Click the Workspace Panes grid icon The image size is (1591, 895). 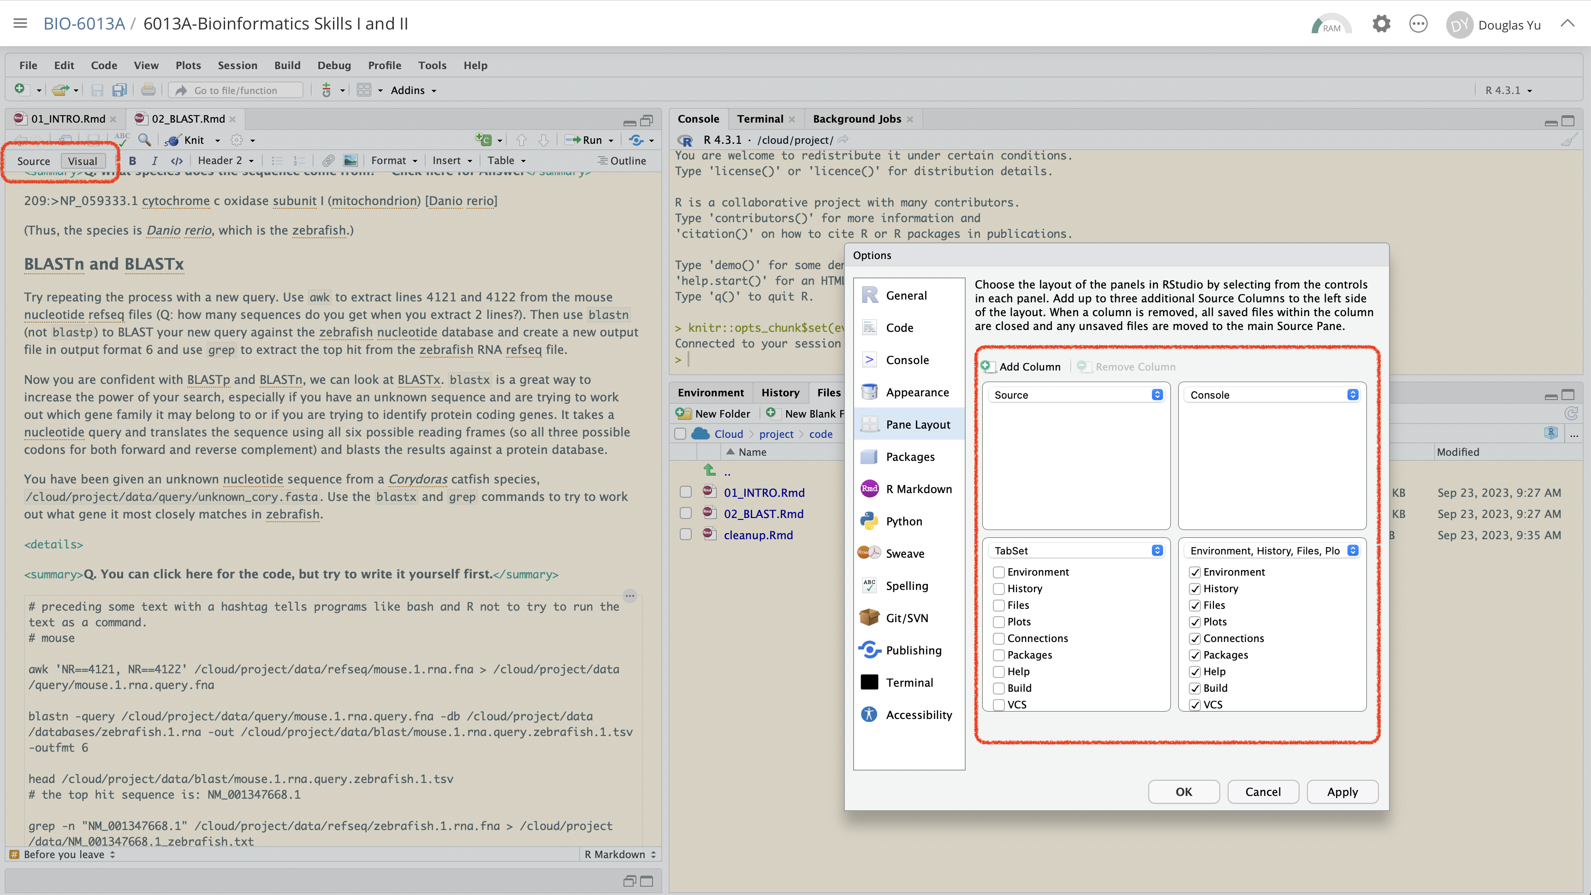tap(364, 90)
